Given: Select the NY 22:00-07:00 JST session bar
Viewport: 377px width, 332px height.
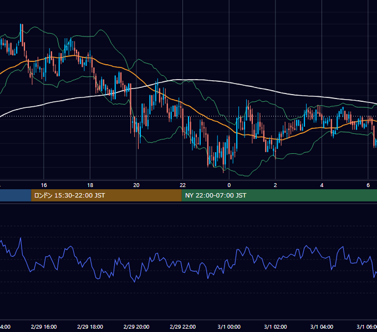Looking at the screenshot, I should click(x=279, y=195).
